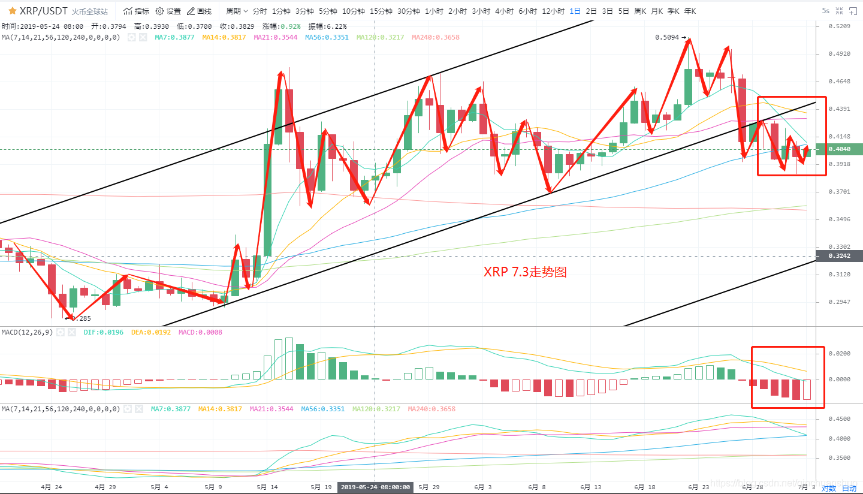Click the MA56:0.3351 legend in main chart
This screenshot has width=863, height=494.
(x=327, y=37)
